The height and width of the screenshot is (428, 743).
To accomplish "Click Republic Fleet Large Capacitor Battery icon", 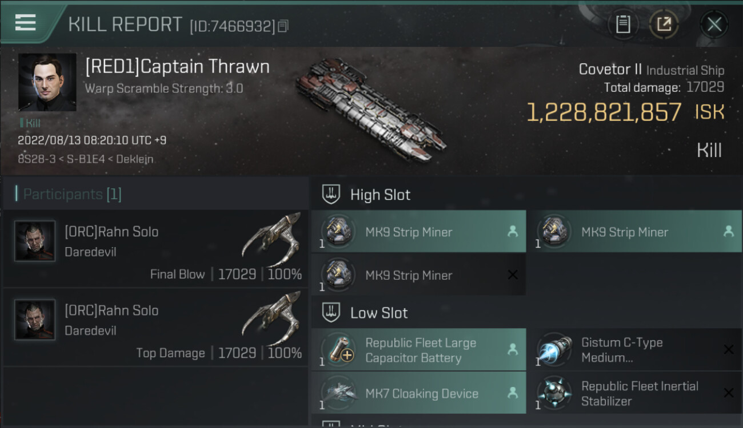I will [339, 350].
